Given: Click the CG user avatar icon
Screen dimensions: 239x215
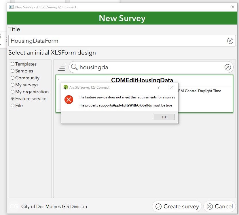Looking at the screenshot, I should [x=14, y=206].
